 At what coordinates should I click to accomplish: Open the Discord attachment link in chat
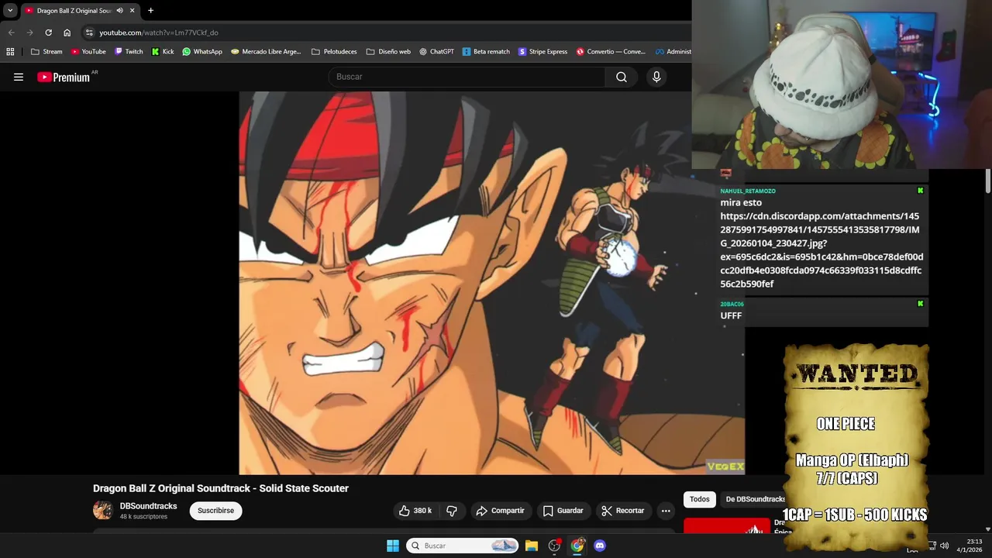click(x=821, y=250)
